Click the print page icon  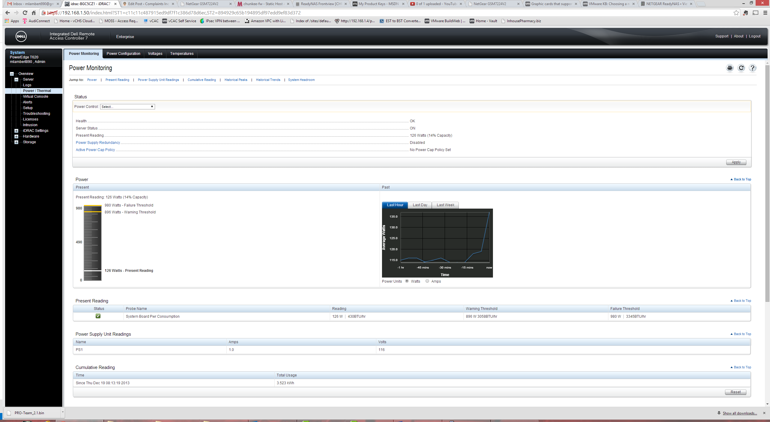coord(730,68)
